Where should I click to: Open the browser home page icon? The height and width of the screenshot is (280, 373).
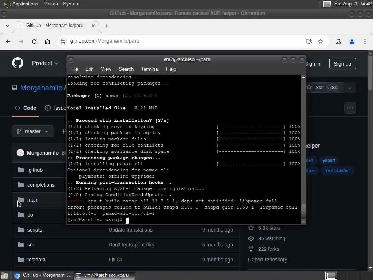coord(47,42)
